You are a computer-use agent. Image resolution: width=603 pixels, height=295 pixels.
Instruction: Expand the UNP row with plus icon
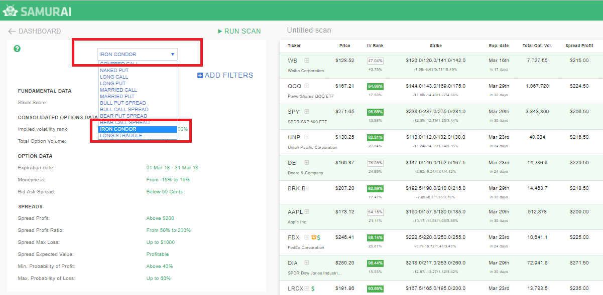point(307,137)
